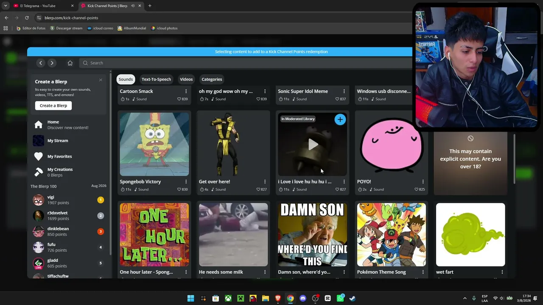Open Editor de Fotos bookmark
Screen dimensions: 543x305
[31, 28]
